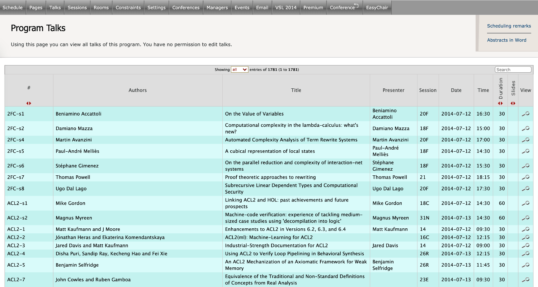This screenshot has width=538, height=287.
Task: Open the Conference menu with arrow icon
Action: (344, 8)
